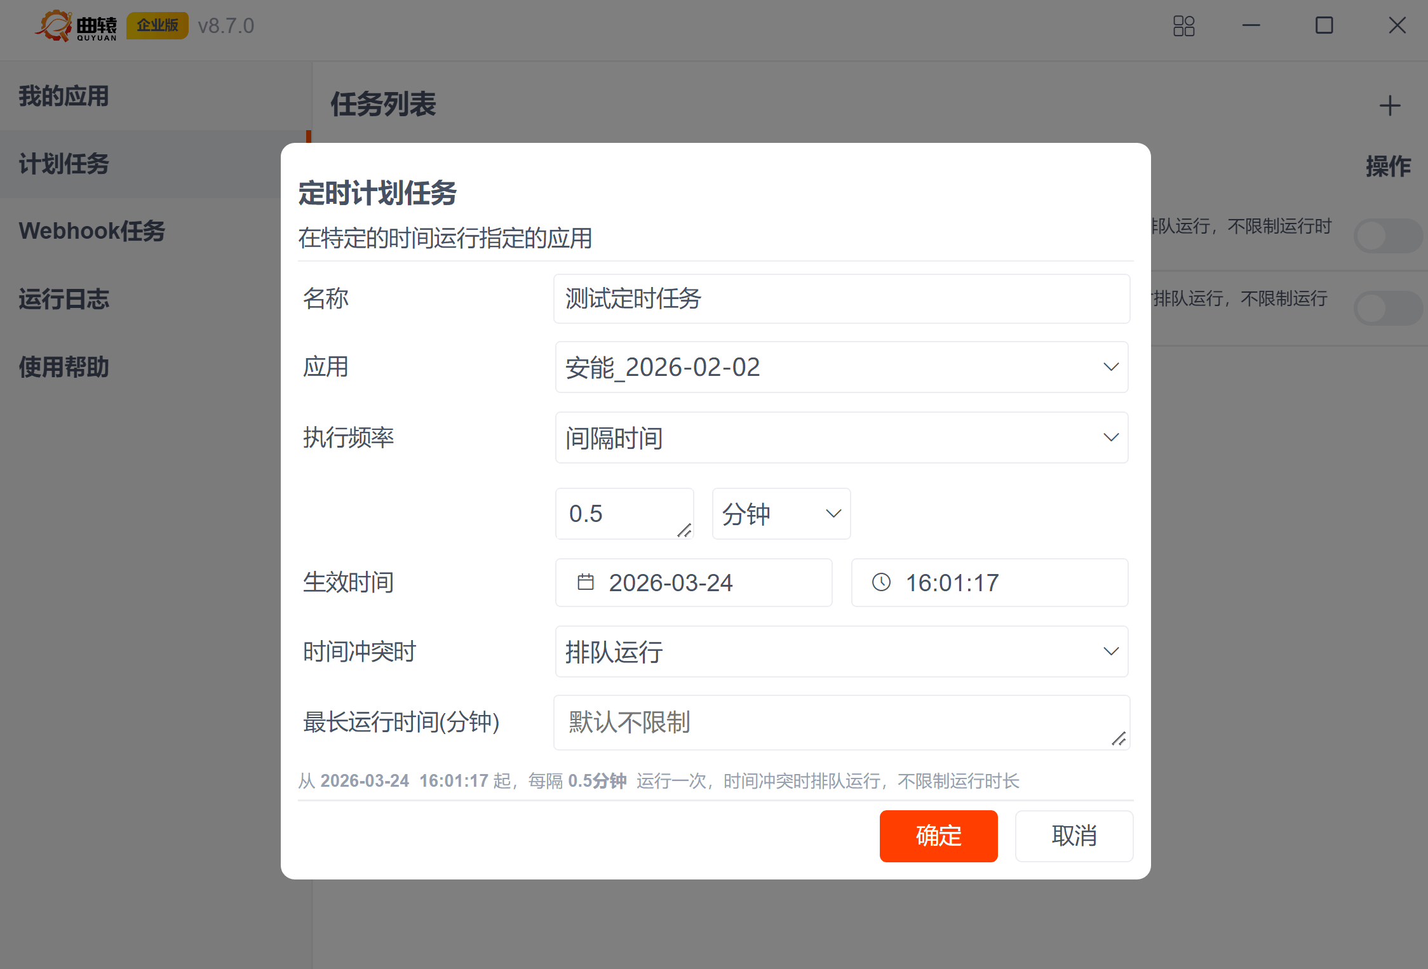Expand the 时间冲突时 dropdown showing 排队运行
The image size is (1428, 969).
pos(841,652)
